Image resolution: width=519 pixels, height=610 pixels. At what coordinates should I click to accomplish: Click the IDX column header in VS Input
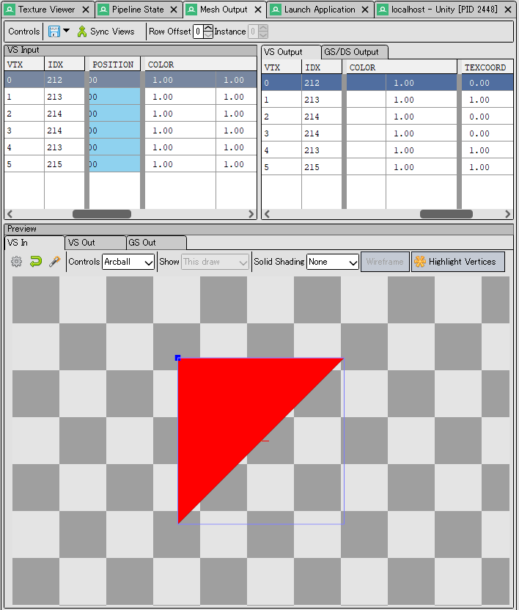(x=65, y=65)
